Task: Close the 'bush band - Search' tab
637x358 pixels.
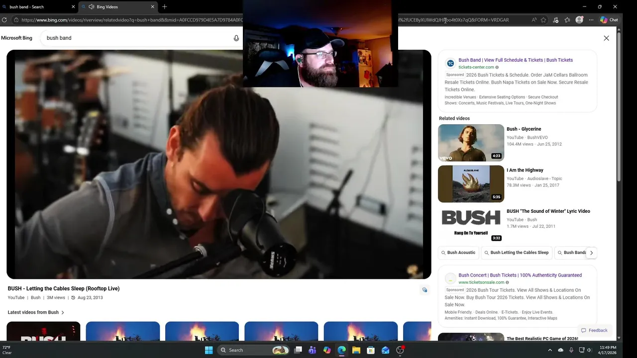Action: tap(74, 7)
